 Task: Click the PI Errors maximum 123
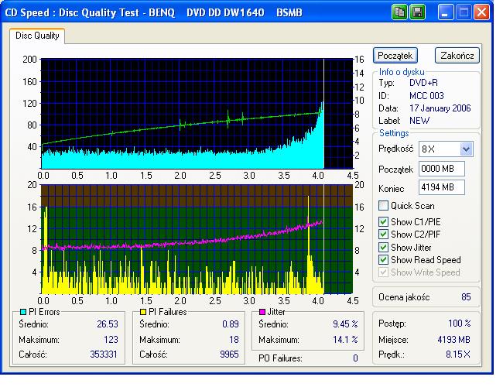pos(111,340)
